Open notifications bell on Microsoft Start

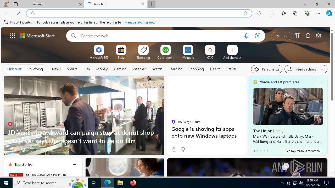pyautogui.click(x=308, y=36)
